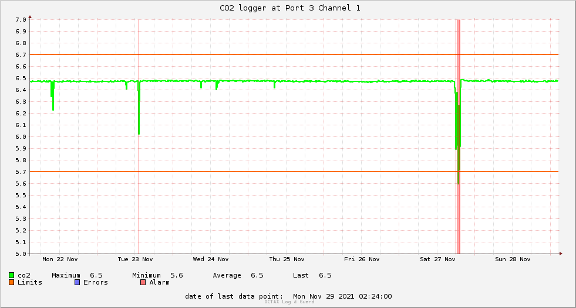Click the 7.0 y-axis value
This screenshot has height=308, width=576.
coord(21,20)
